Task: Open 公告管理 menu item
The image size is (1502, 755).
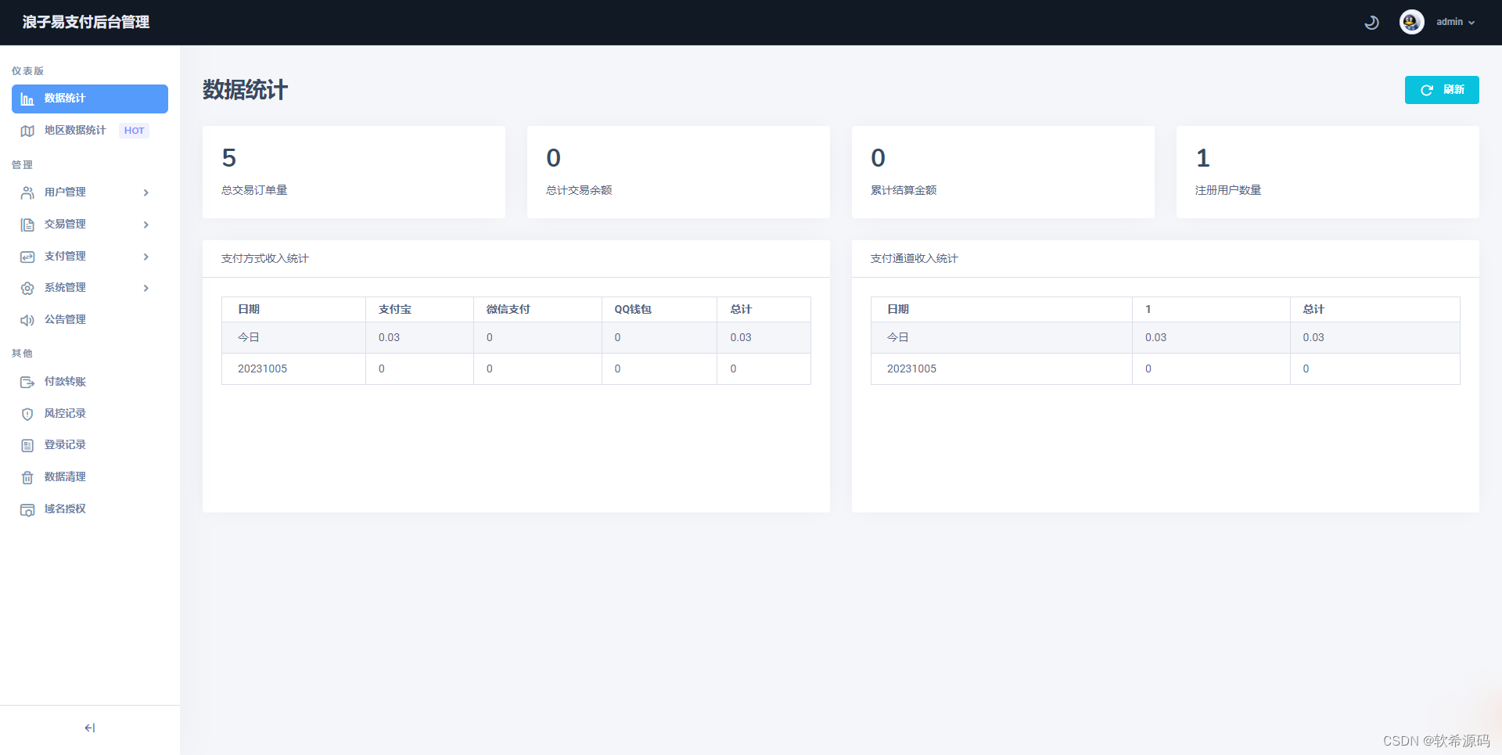Action: click(x=90, y=319)
